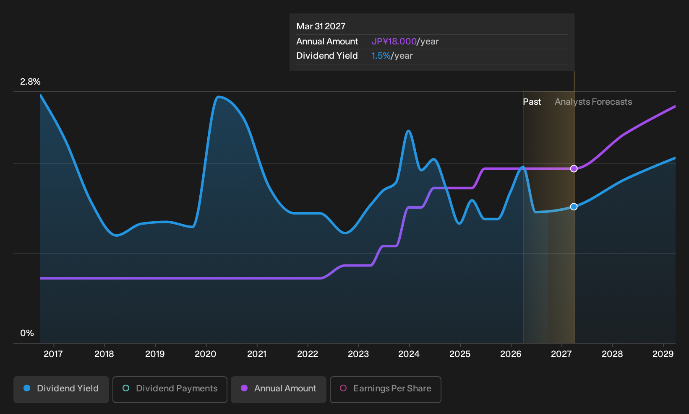The height and width of the screenshot is (414, 689).
Task: Click the pink Earnings Per Share circle
Action: (x=343, y=388)
